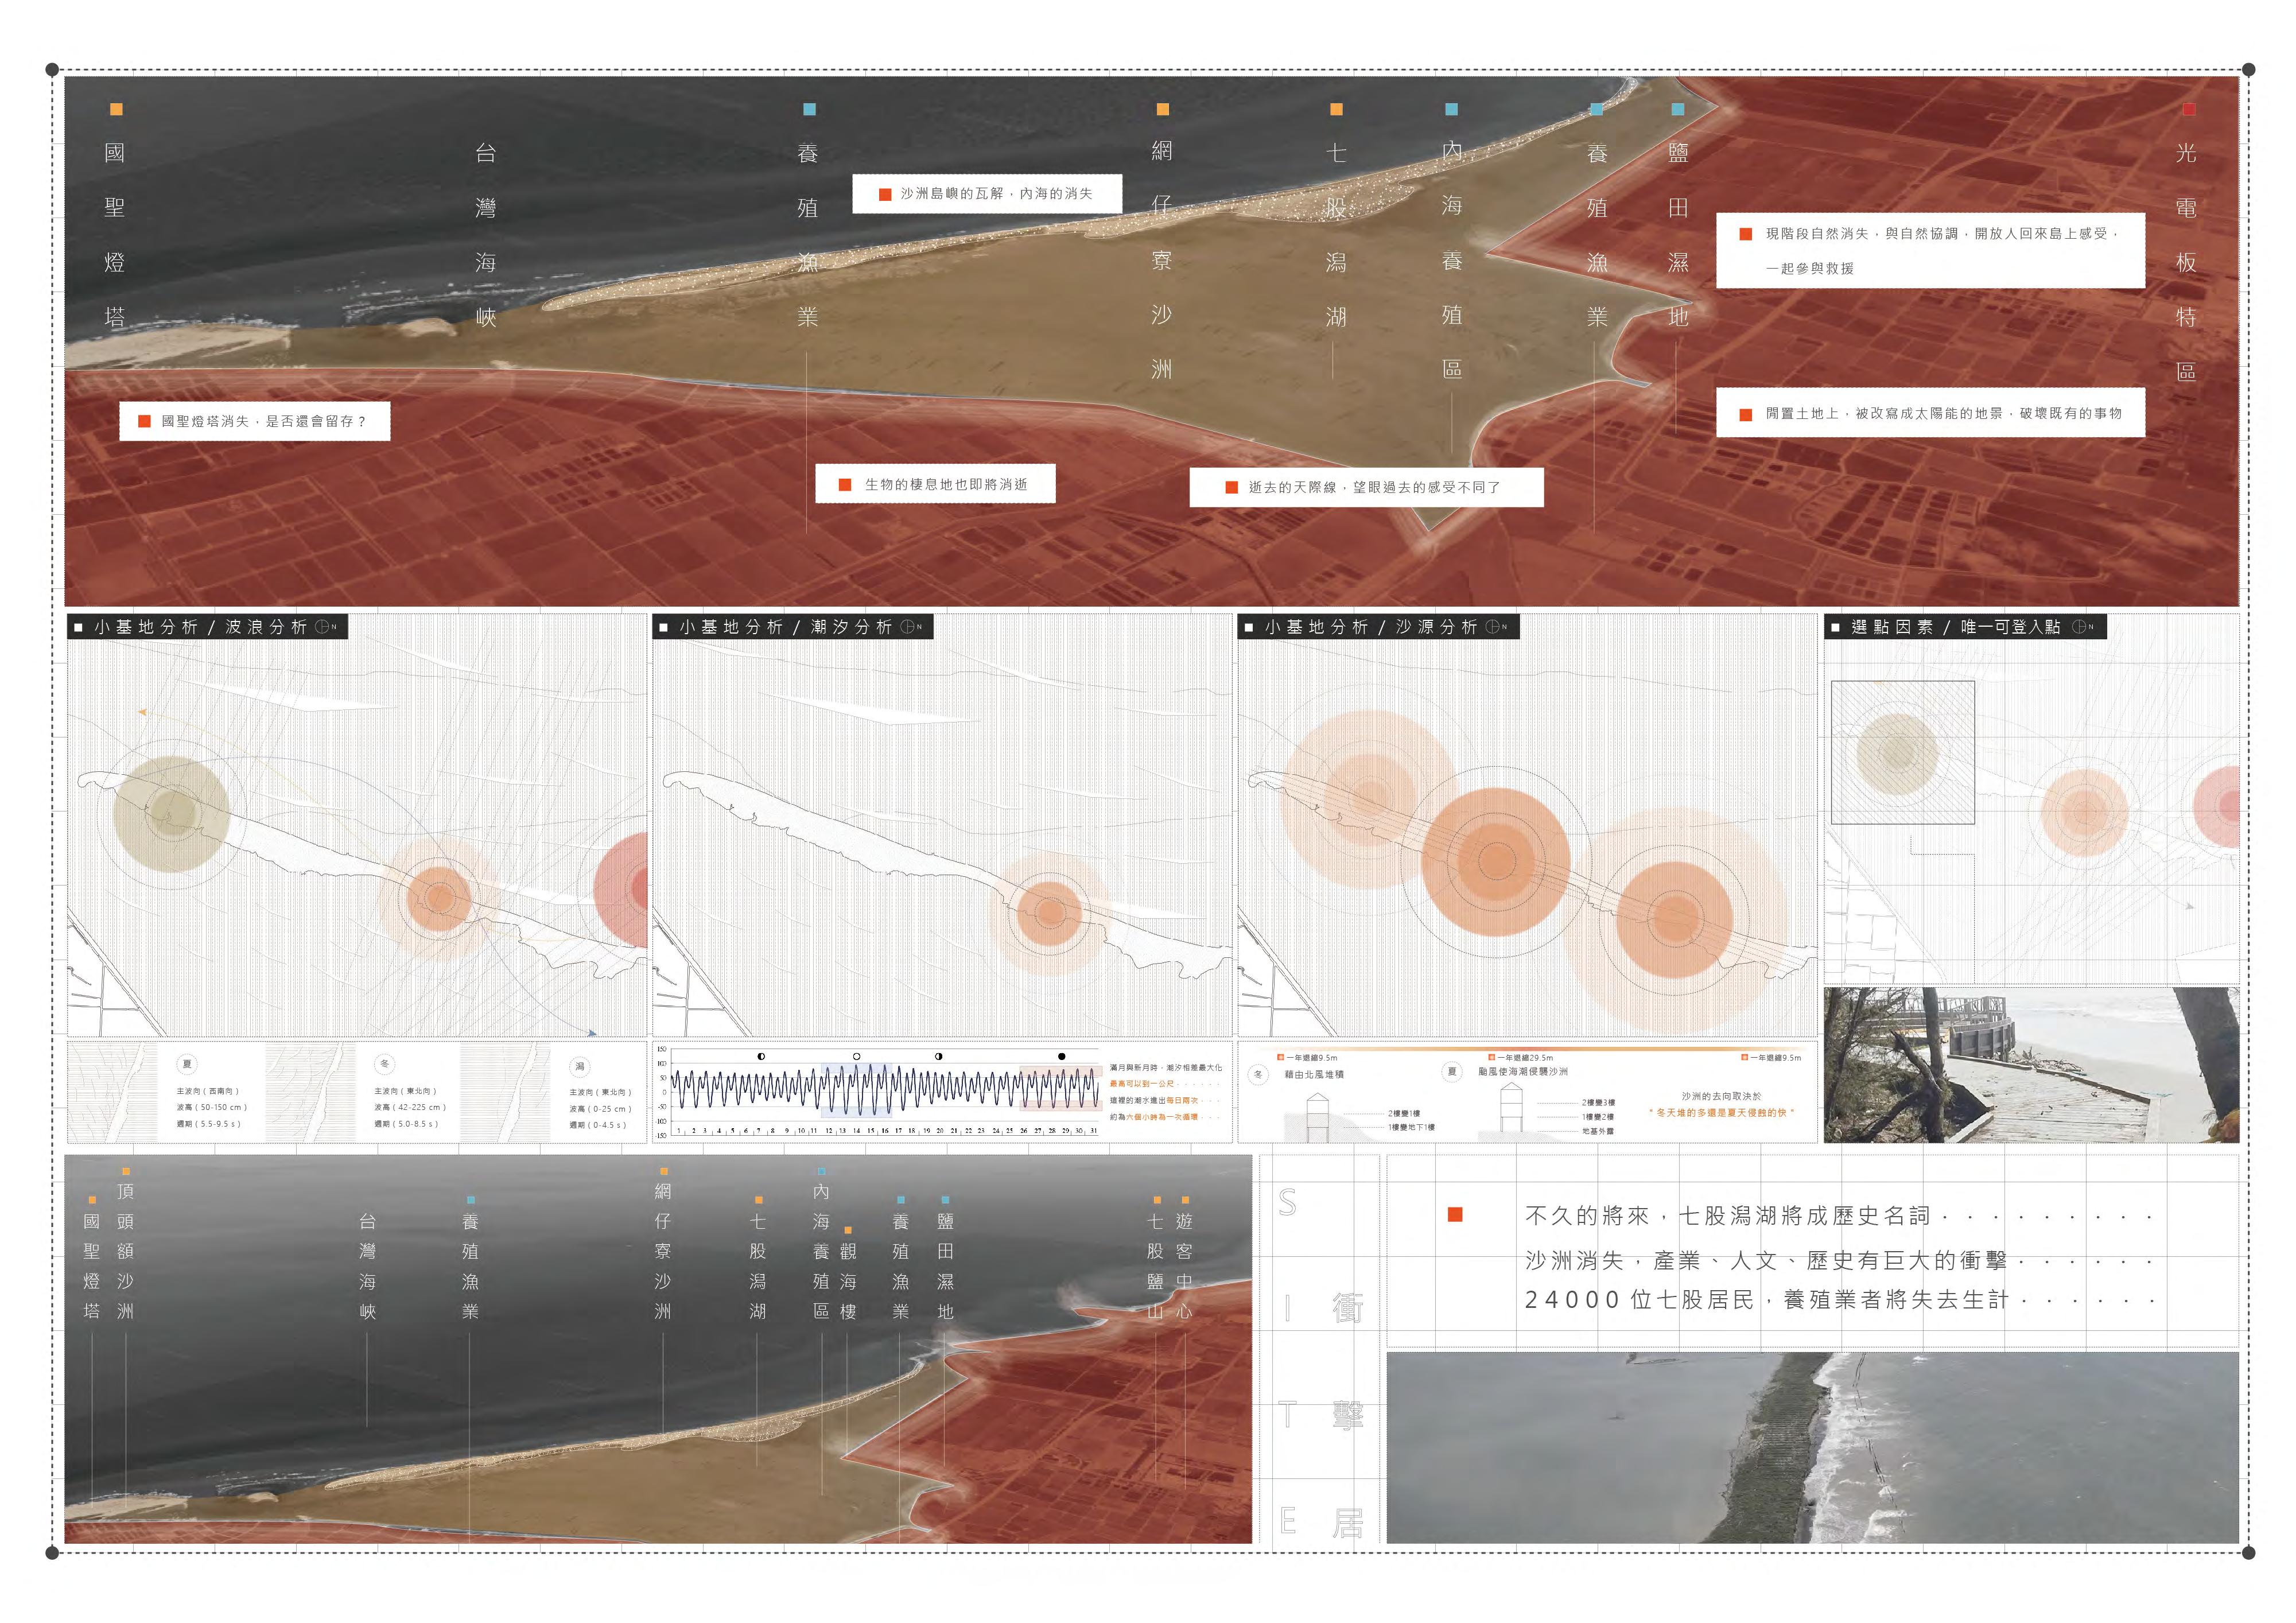Click the 沙洲島嶼的瓦解,內海的消失 callout box
Image resolution: width=2296 pixels, height=1623 pixels.
987,194
